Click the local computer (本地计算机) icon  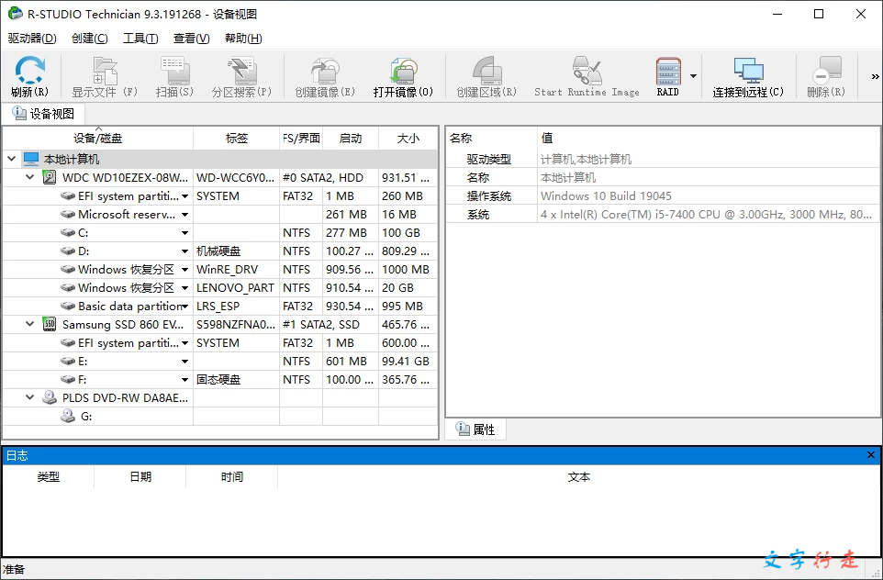pyautogui.click(x=31, y=160)
